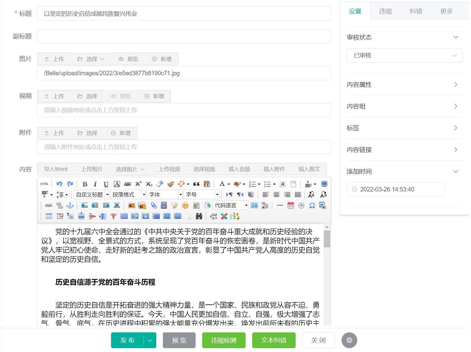
Task: Switch to the 违规 tab
Action: [385, 11]
